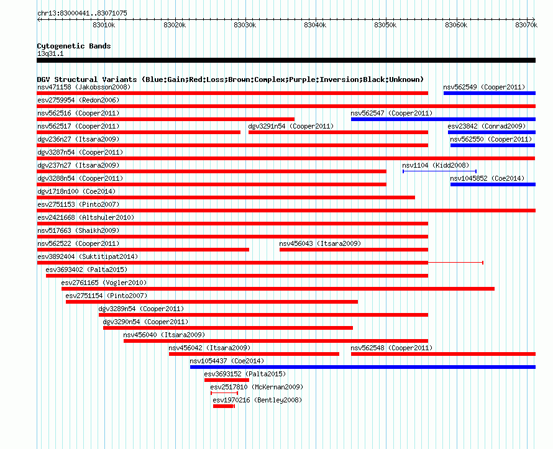Click the chr13:83000441..83071075 coordinates label
Image resolution: width=553 pixels, height=449 pixels.
tap(82, 13)
